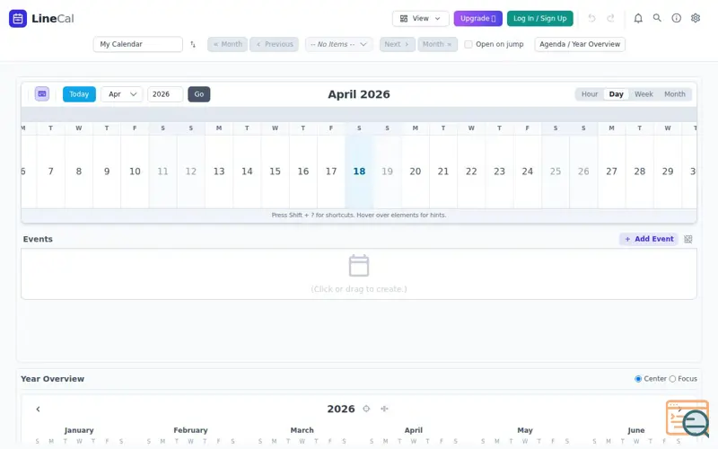Click Log In / Sign Up
The height and width of the screenshot is (449, 718).
pos(540,18)
